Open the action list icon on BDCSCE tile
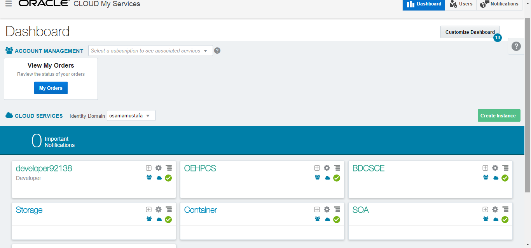 click(505, 168)
